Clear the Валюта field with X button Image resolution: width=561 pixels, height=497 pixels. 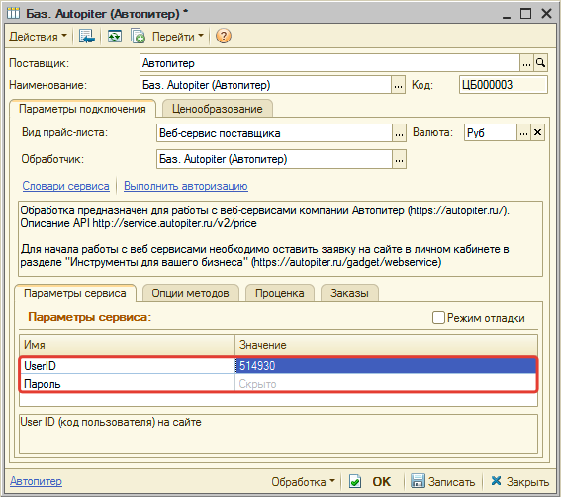click(x=537, y=133)
